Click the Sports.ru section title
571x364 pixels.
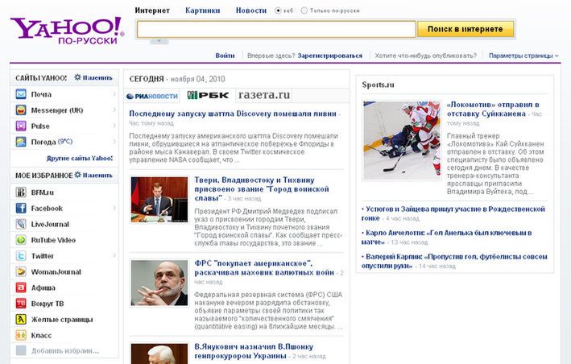point(378,85)
